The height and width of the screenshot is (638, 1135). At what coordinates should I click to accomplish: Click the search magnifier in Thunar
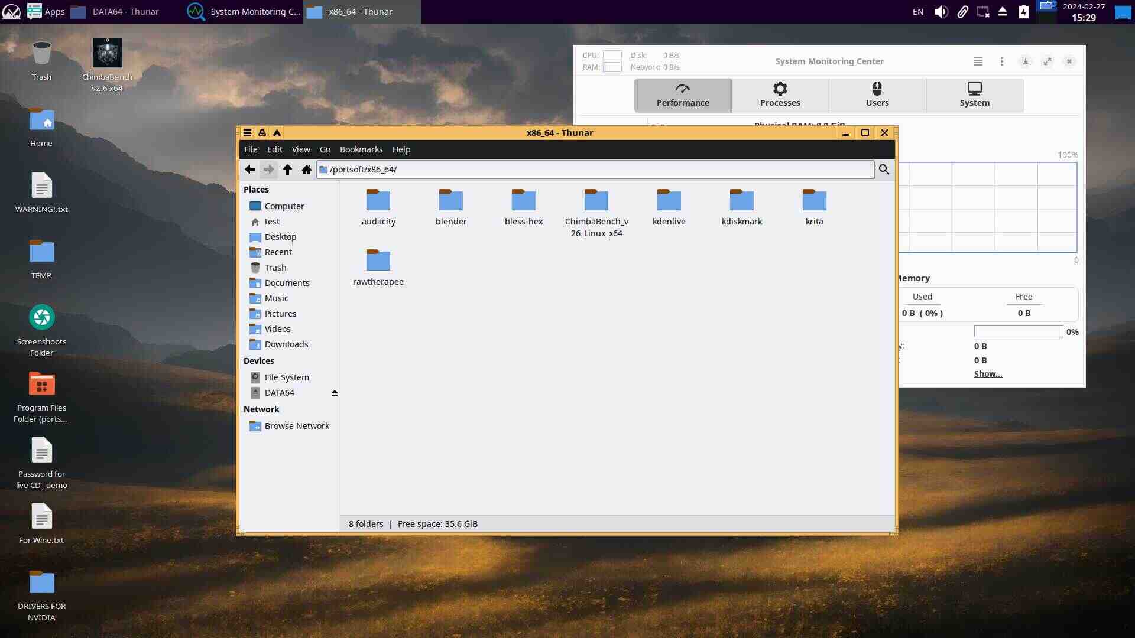click(x=884, y=170)
